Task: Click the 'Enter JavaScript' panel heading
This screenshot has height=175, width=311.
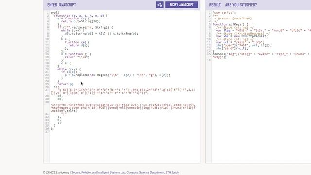Action: coord(62,5)
